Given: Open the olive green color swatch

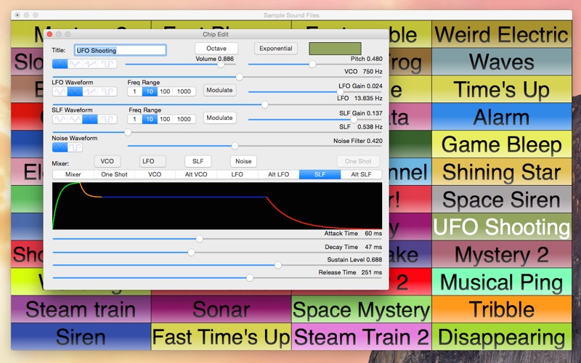Looking at the screenshot, I should [x=335, y=49].
